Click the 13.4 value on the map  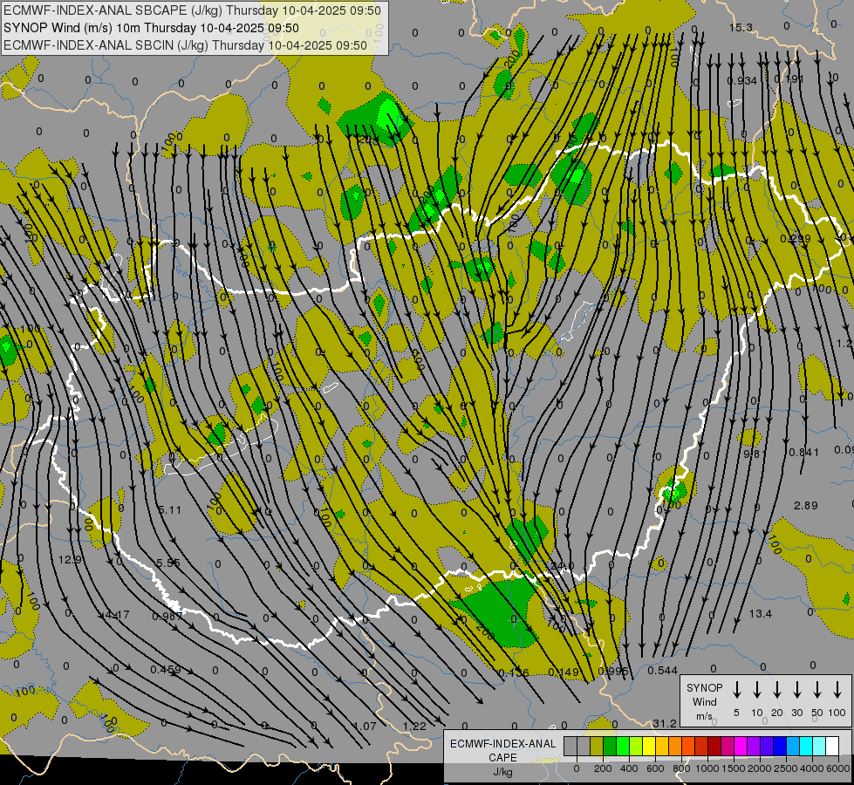click(x=761, y=614)
